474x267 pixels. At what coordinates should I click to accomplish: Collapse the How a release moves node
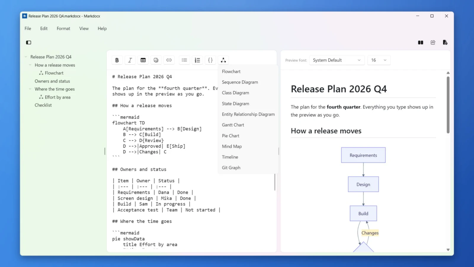[30, 65]
